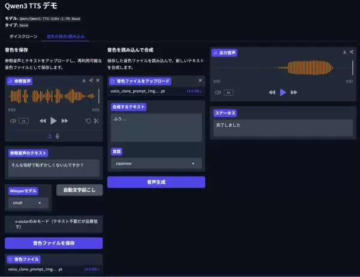Choose upload source for reference audio
The width and height of the screenshot is (360, 277).
(50, 136)
